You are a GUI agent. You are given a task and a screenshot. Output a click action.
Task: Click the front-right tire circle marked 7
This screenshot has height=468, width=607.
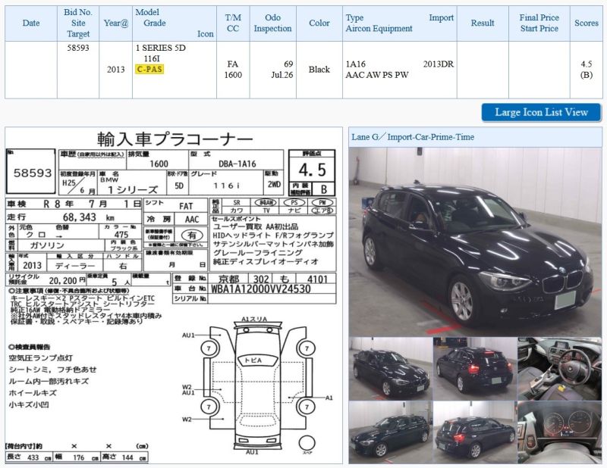(307, 348)
